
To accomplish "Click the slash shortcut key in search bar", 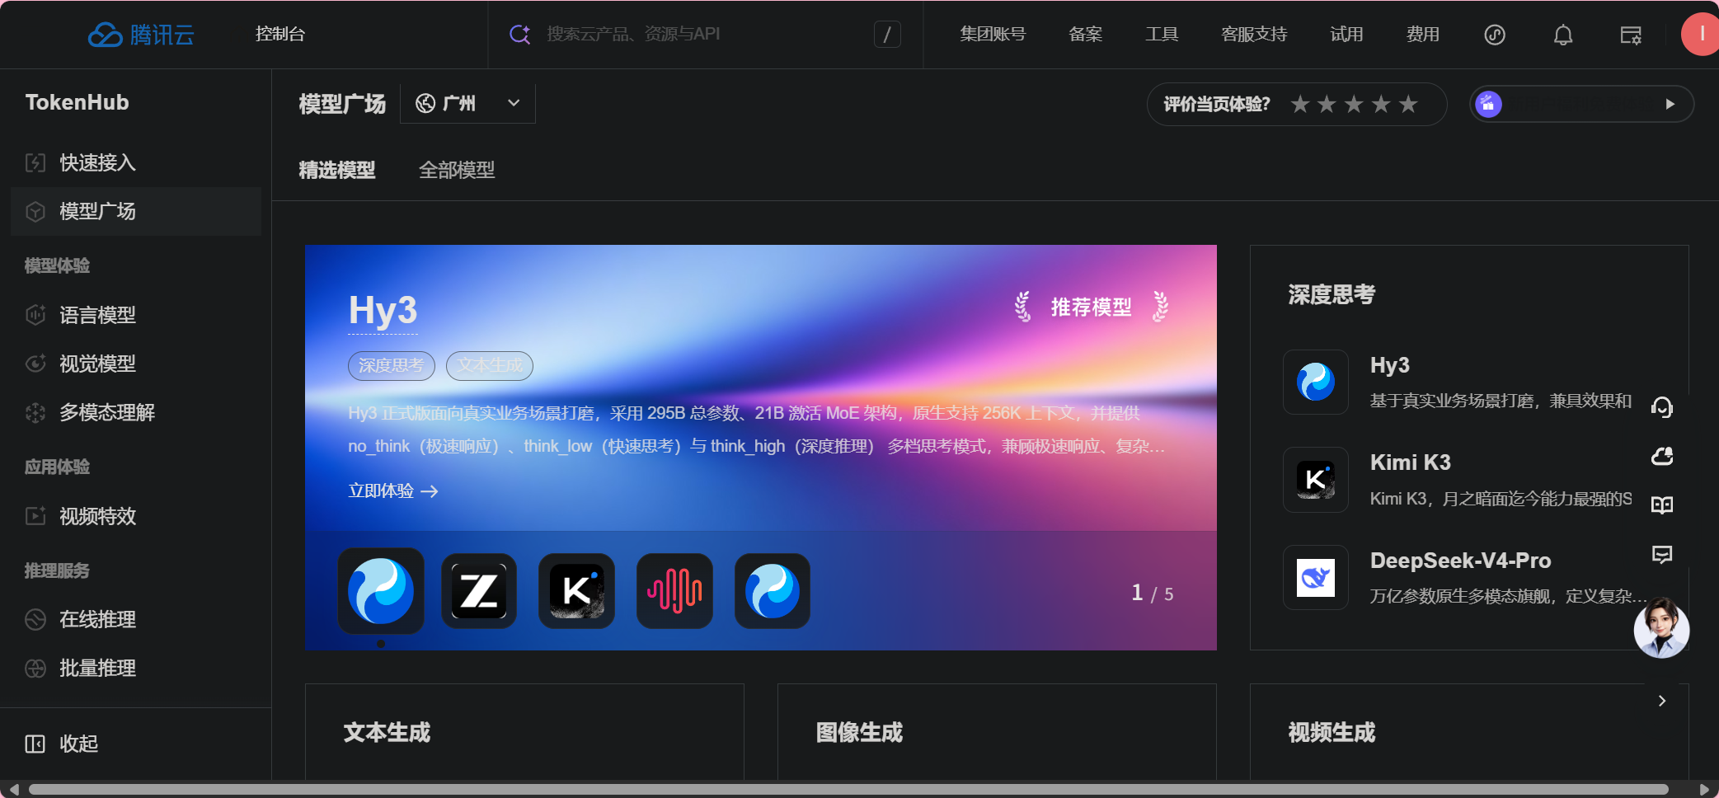I will (887, 34).
